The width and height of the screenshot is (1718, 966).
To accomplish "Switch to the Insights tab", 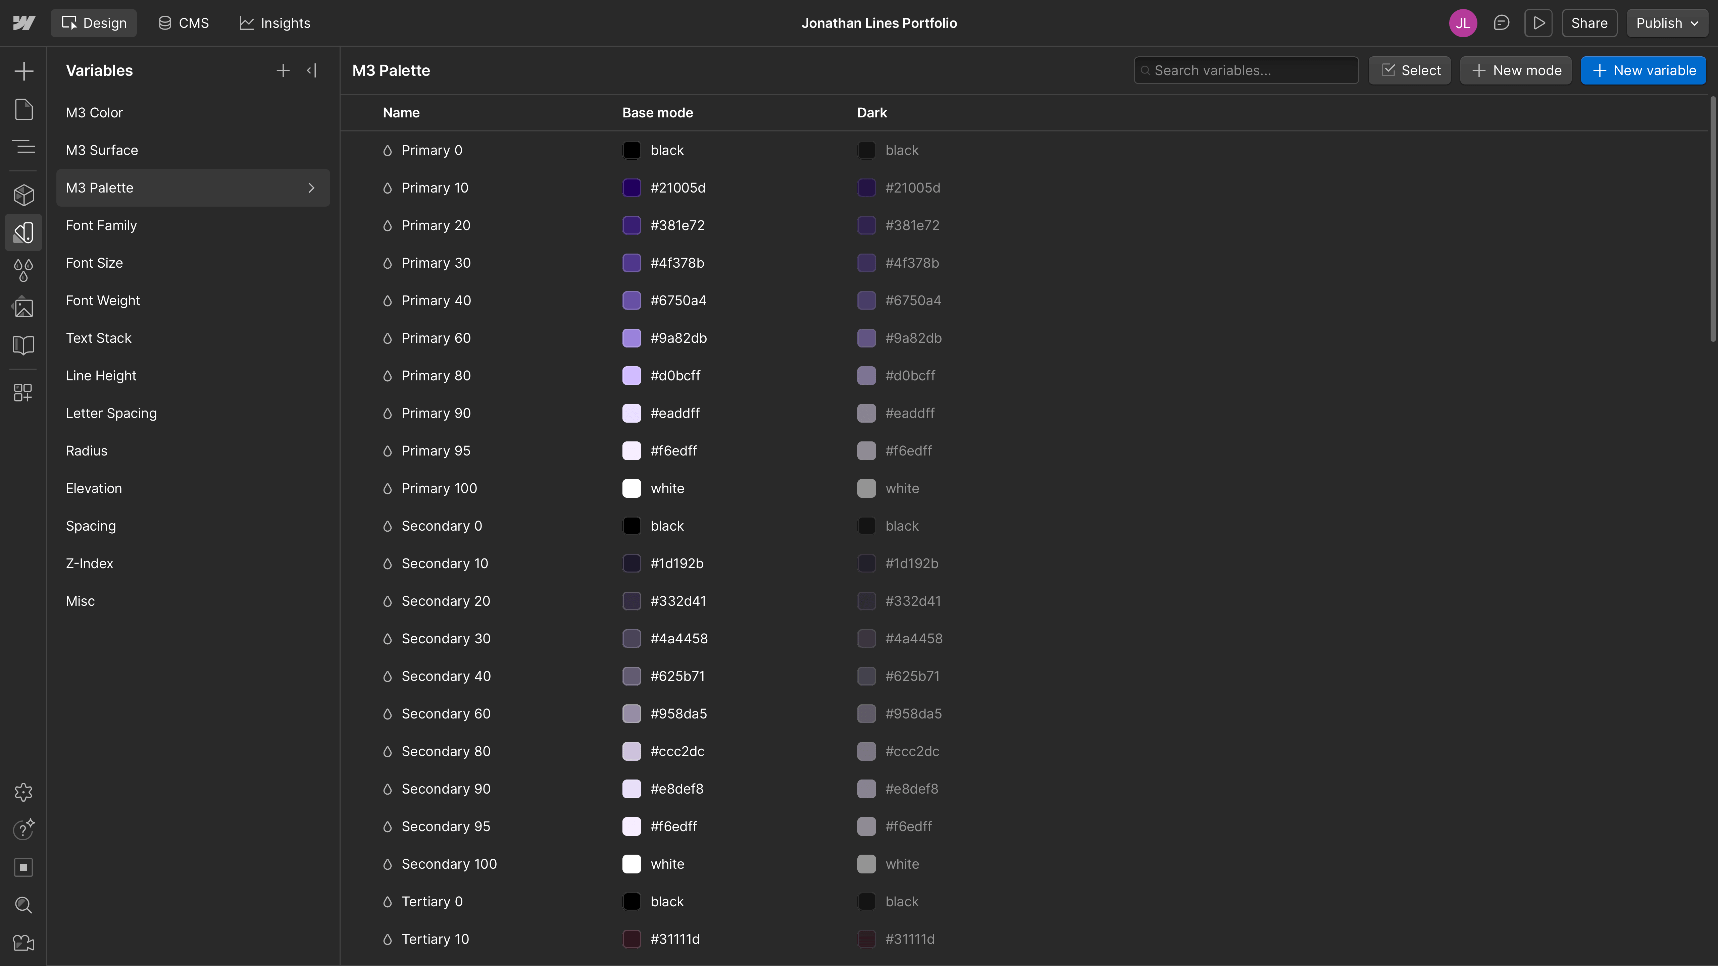I will (275, 23).
